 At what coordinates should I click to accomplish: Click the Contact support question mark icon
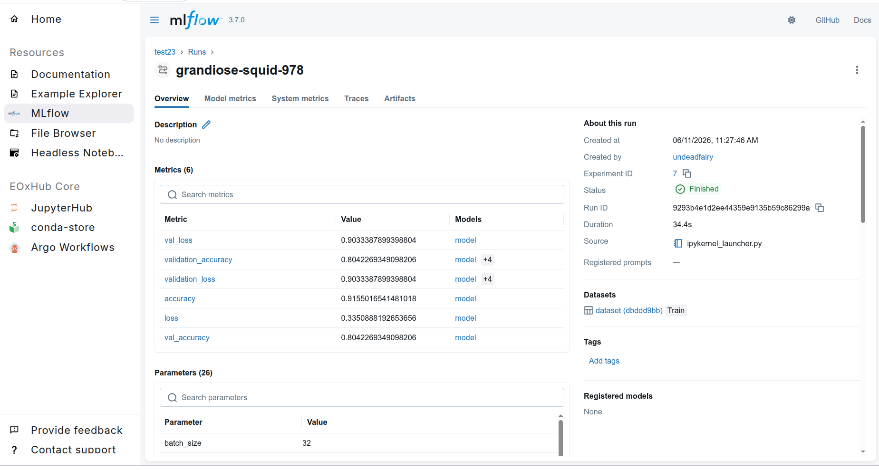[14, 450]
